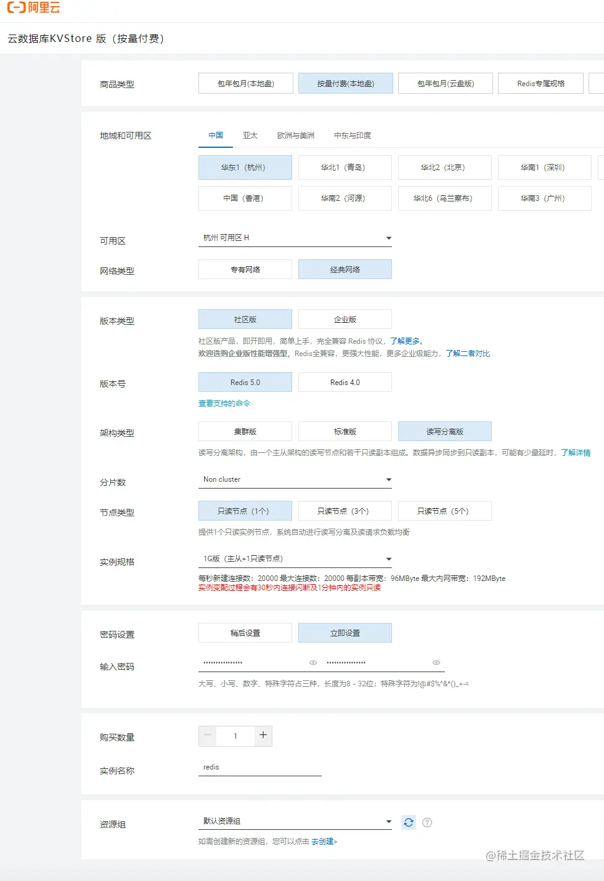Viewport: 604px width, 881px height.
Task: Choose 立即设置 password option
Action: tap(345, 633)
